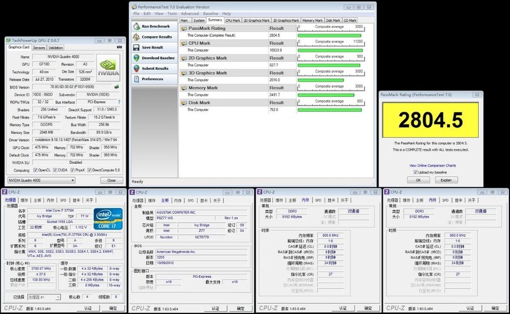510x314 pixels.
Task: Click the GPU-Z screenshot camera icon
Action: [x=119, y=47]
